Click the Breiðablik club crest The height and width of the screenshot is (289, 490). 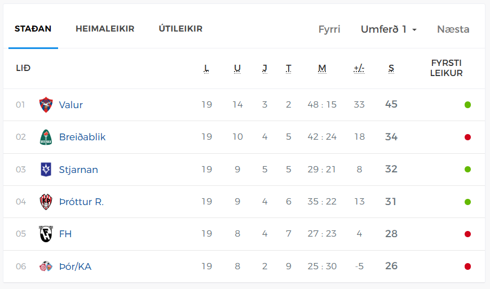click(46, 137)
